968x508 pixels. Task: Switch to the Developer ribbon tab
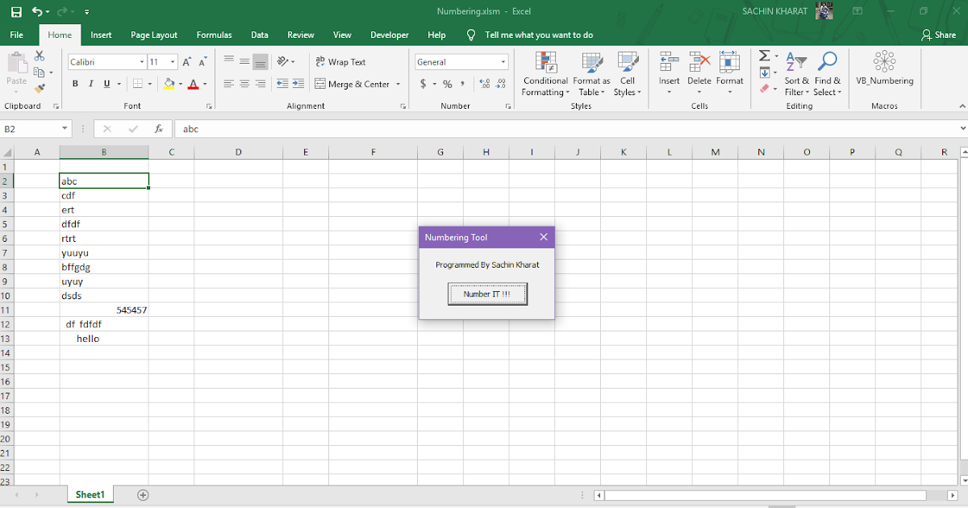point(390,35)
